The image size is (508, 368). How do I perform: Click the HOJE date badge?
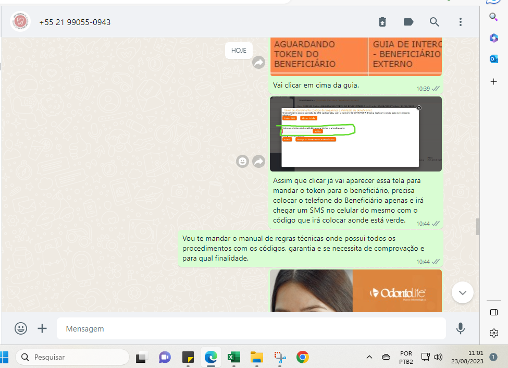point(239,51)
